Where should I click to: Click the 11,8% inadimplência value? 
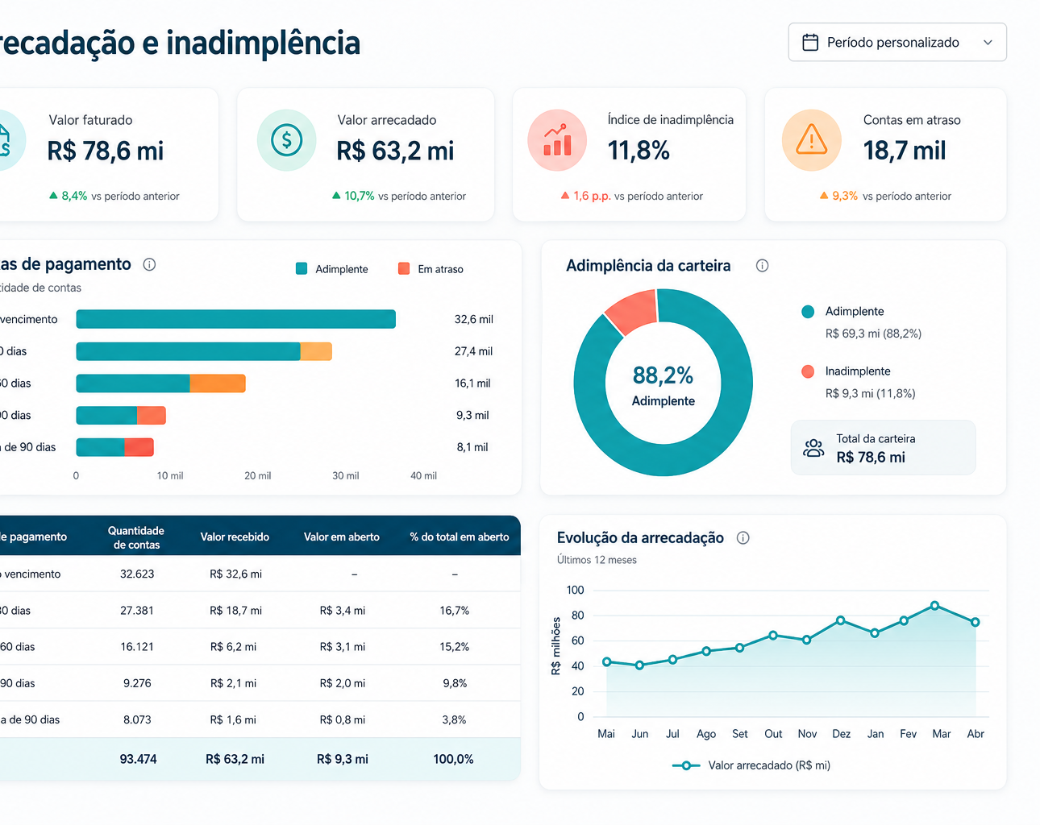[639, 151]
